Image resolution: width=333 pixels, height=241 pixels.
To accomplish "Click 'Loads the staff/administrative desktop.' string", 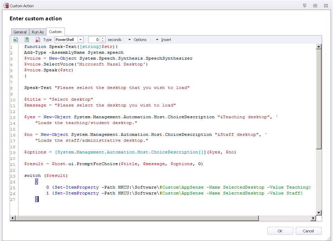I will coord(92,140).
